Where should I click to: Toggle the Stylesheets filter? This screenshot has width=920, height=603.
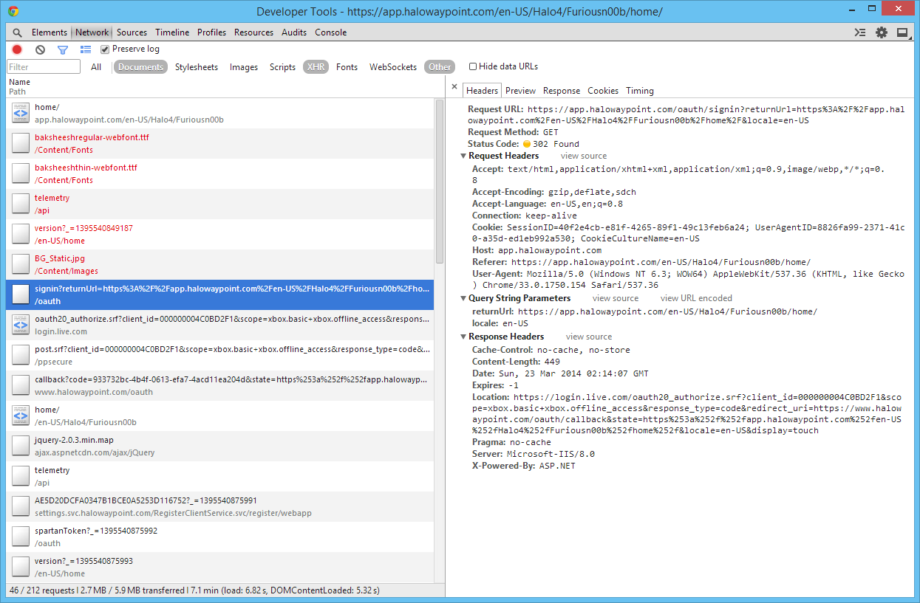pos(197,67)
